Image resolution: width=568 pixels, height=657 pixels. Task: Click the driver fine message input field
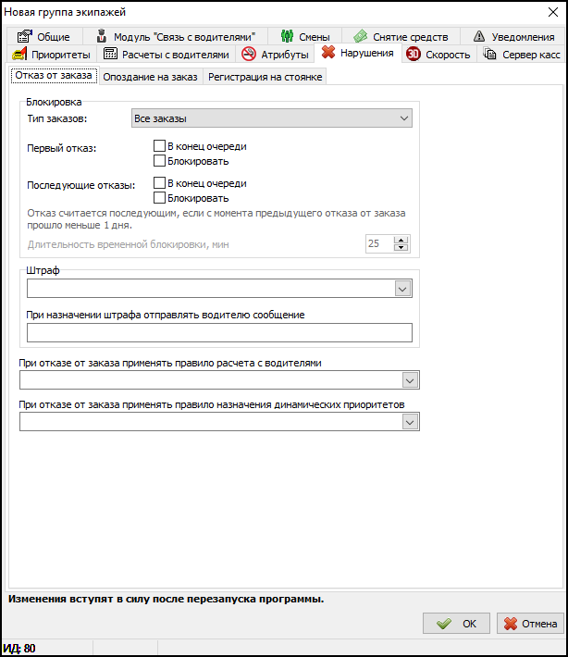coord(219,333)
